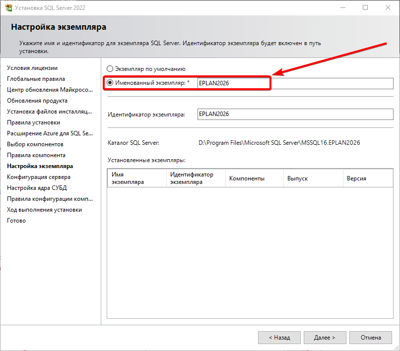Select the "Готово" step
The width and height of the screenshot is (400, 351).
point(16,221)
